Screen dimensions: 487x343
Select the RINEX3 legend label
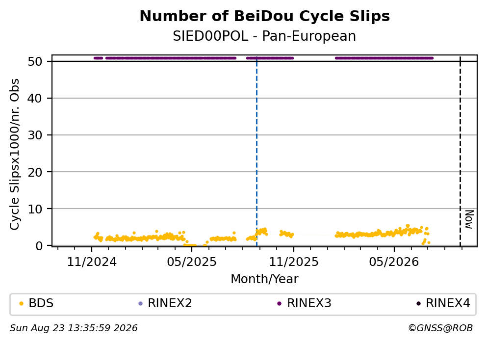[x=309, y=303]
